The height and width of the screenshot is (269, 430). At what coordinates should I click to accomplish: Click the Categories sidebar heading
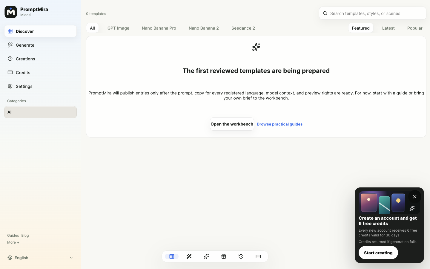point(16,101)
